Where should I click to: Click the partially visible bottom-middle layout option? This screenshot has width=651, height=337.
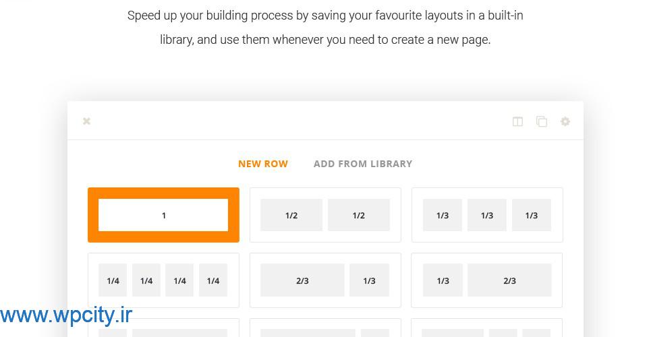[x=325, y=328]
